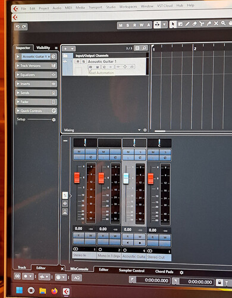Switch to the Sampler Control tab
Screen dimensions: 232x298
(x=131, y=271)
